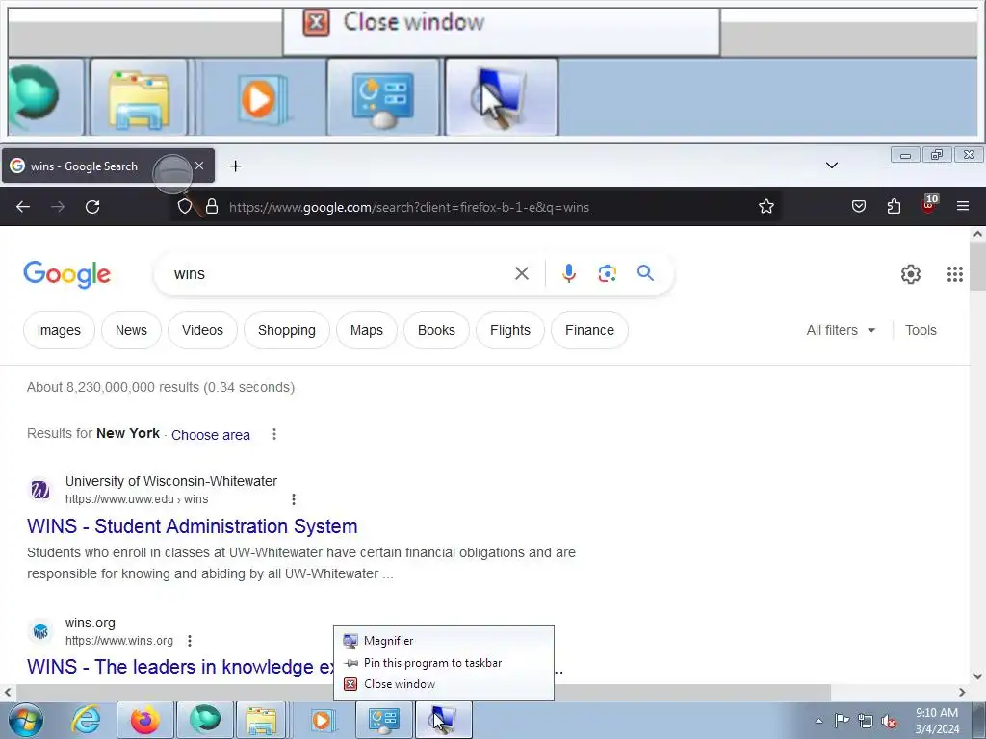Open the Google apps grid
This screenshot has width=986, height=739.
coord(954,274)
